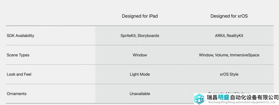The image size is (279, 105).
Task: Click the divider line under column headers
Action: point(140,26)
